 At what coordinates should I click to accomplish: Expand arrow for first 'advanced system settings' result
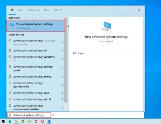pos(63,42)
